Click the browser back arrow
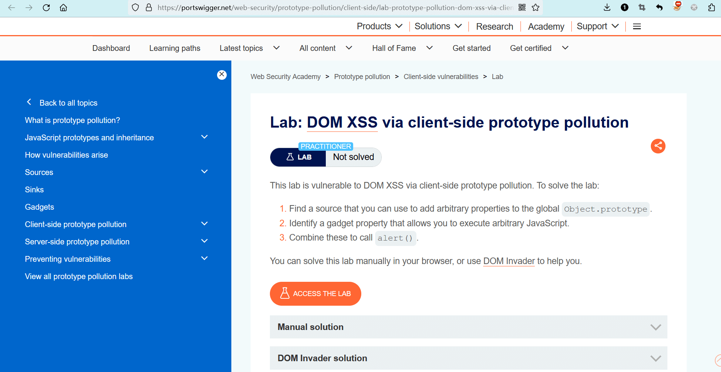This screenshot has height=372, width=721. 12,8
